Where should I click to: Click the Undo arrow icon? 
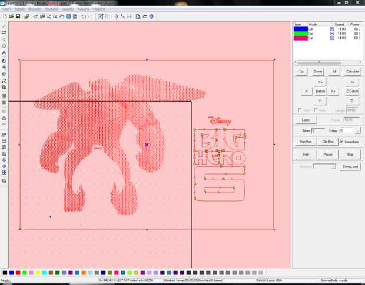coord(84,16)
